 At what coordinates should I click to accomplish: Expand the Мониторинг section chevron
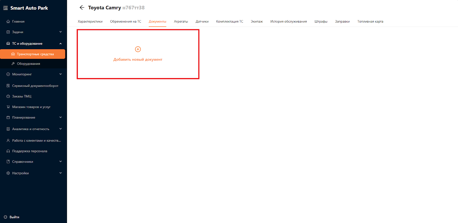point(60,74)
